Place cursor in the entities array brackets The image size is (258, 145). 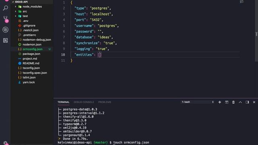pyautogui.click(x=100, y=55)
